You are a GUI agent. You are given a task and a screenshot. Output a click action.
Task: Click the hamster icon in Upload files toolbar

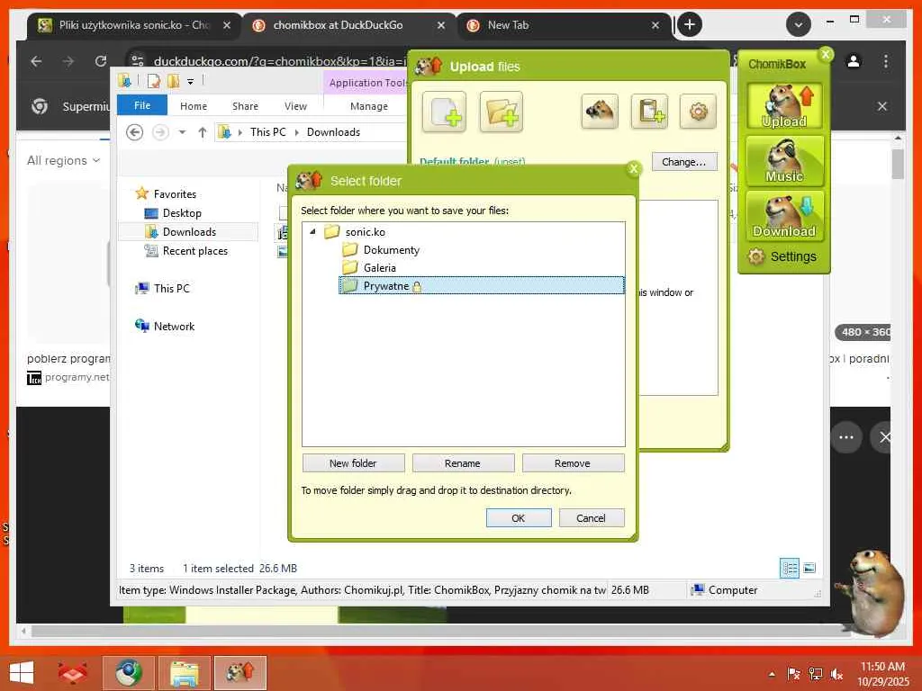pyautogui.click(x=599, y=111)
